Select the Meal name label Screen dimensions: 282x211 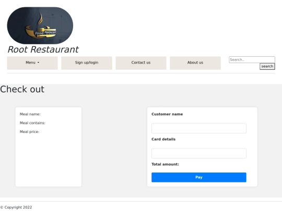pos(30,114)
